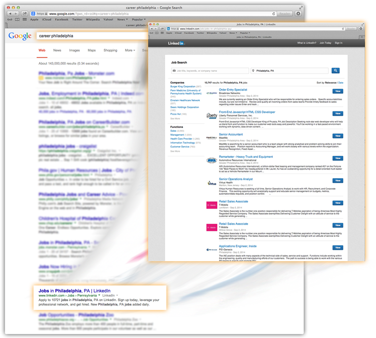This screenshot has height=338, width=376.
Task: Open dropdown arrow beside Pennsylvania in LinkedIn result
Action: point(99,295)
